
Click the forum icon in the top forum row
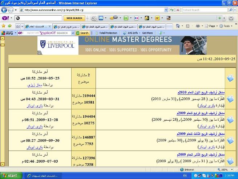(x=230, y=78)
